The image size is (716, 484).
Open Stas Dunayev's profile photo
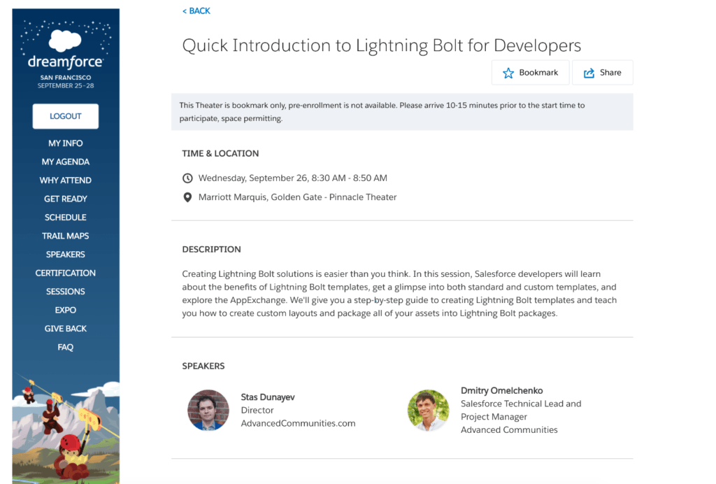[208, 410]
